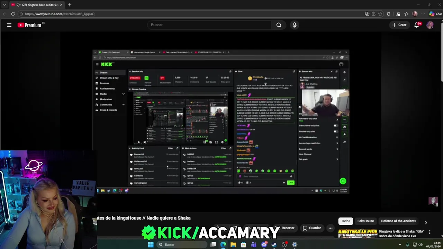Click the YouTube search magnifier button

279,25
